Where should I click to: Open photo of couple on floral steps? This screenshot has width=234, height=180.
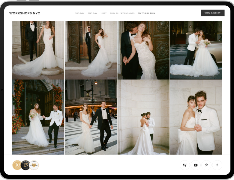[x=38, y=117]
